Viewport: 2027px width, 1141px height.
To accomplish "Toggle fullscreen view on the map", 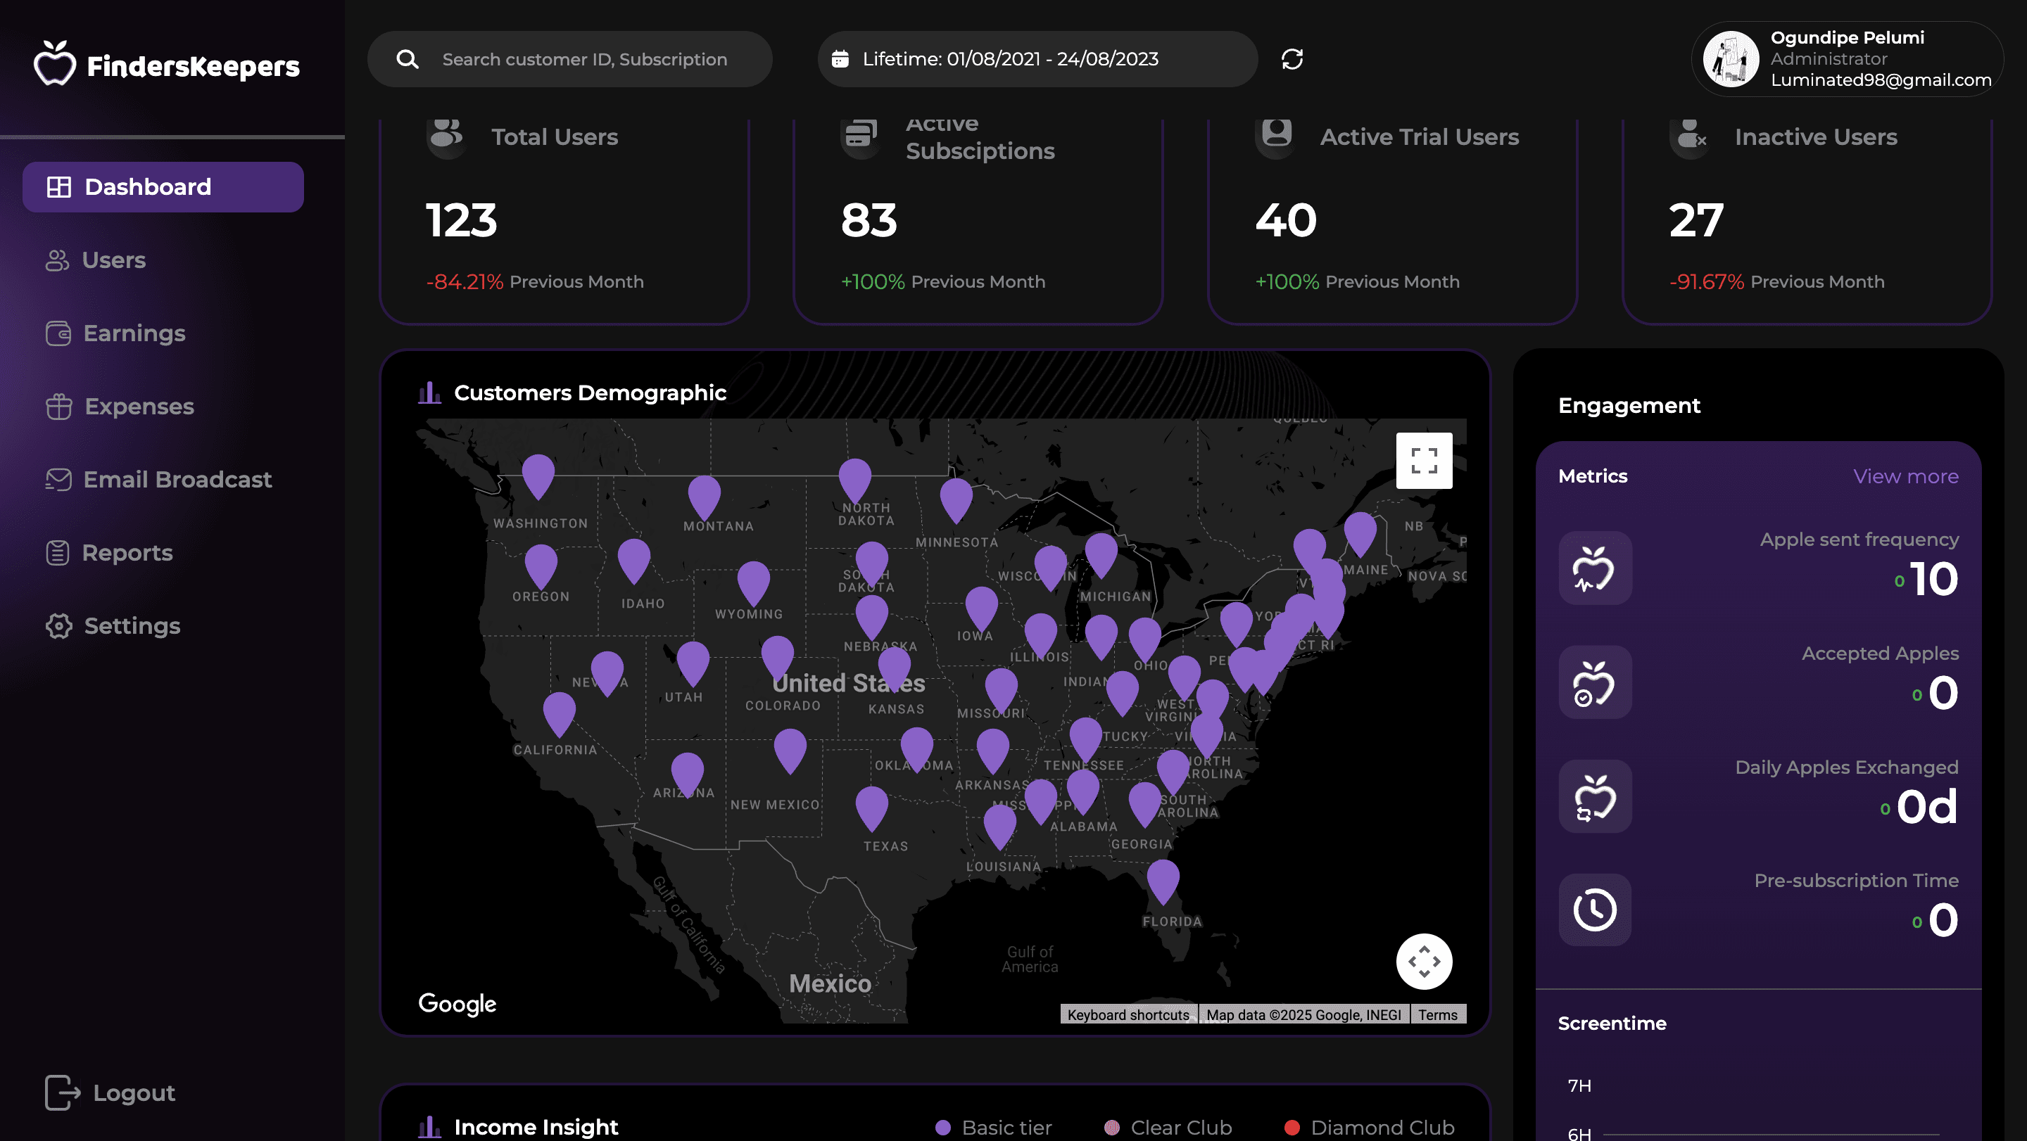I will pyautogui.click(x=1425, y=461).
